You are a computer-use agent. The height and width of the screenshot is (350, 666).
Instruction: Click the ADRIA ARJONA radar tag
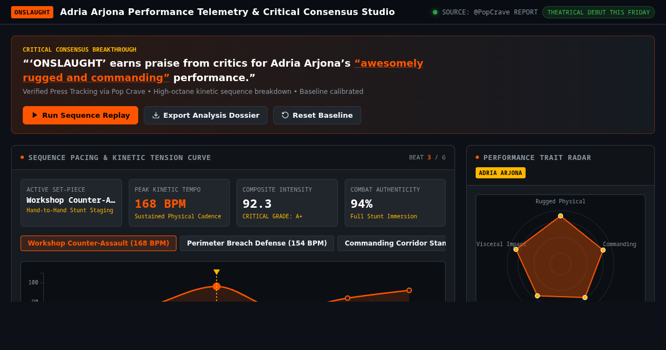[x=501, y=173]
